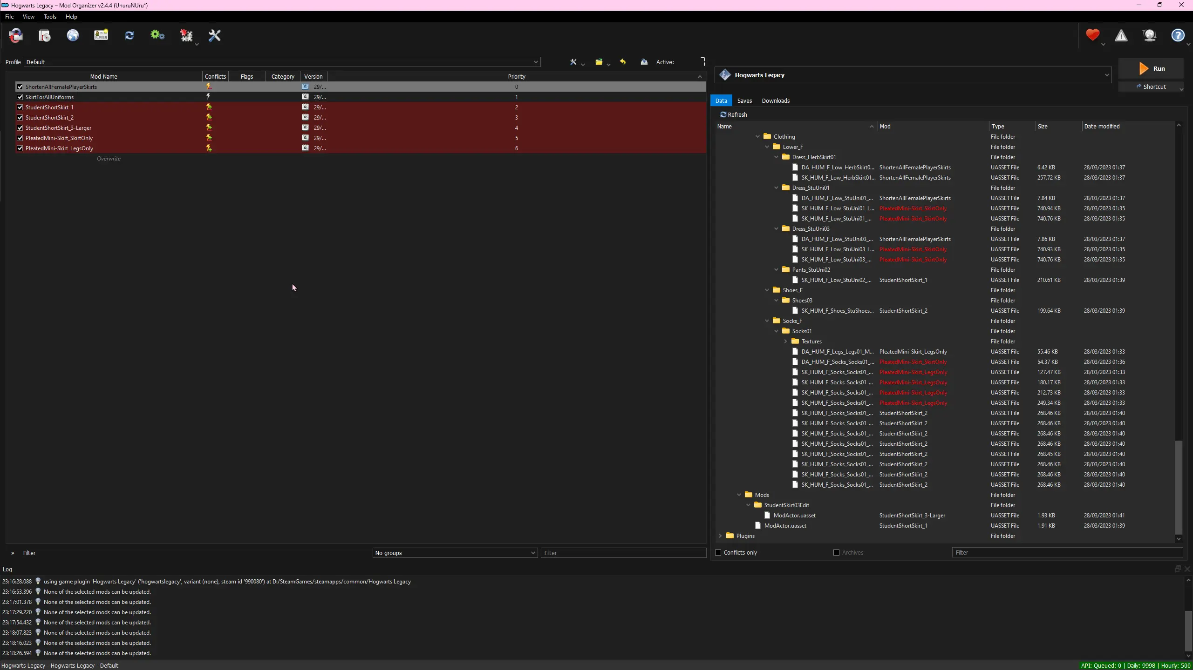Click the Log panel vertical scrollbar
This screenshot has width=1193, height=670.
(1188, 631)
